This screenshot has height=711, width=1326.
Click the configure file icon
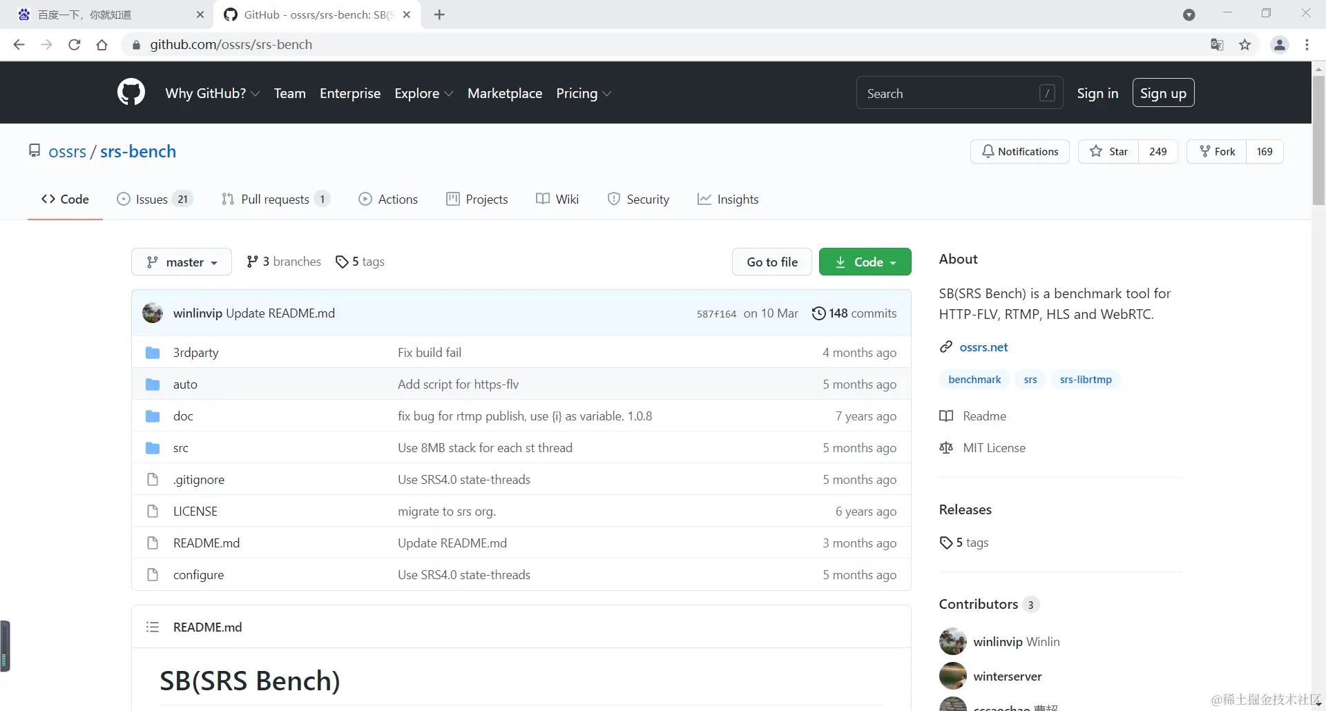pos(153,575)
